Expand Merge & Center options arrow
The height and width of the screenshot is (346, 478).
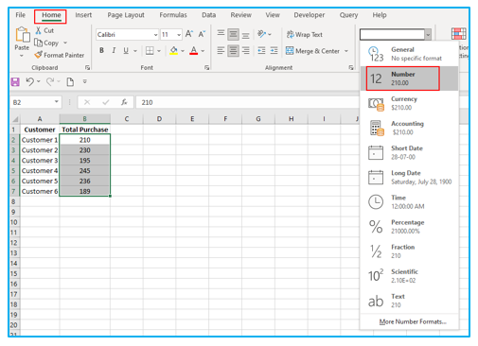pos(346,51)
